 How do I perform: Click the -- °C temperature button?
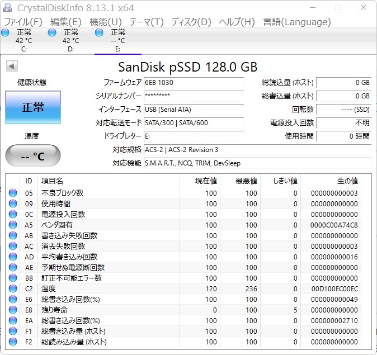32,156
